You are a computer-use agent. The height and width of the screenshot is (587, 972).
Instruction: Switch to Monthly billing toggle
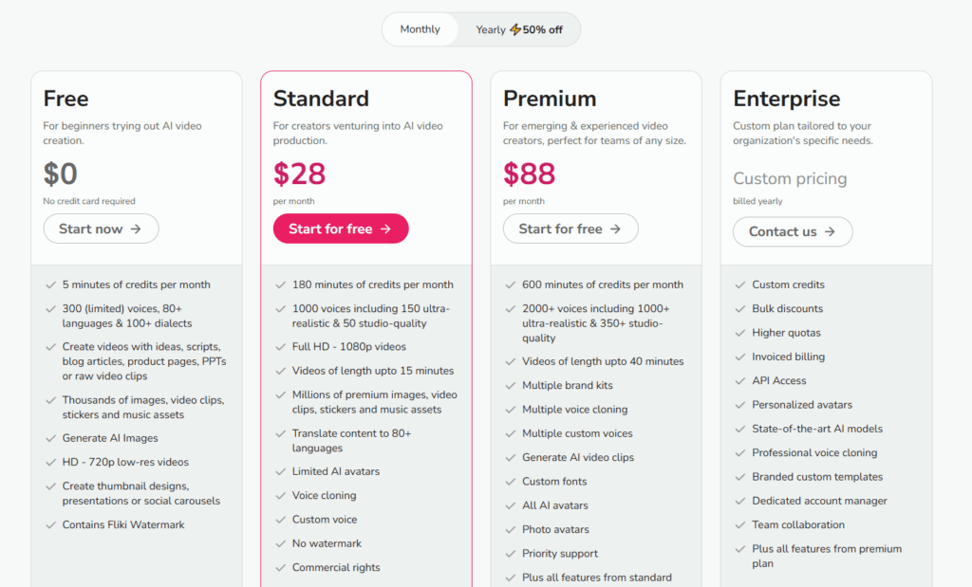(x=420, y=29)
